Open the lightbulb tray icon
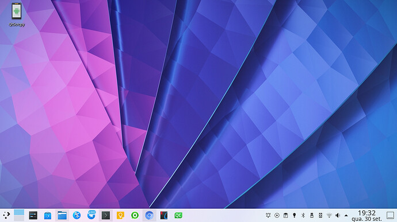 [294, 216]
